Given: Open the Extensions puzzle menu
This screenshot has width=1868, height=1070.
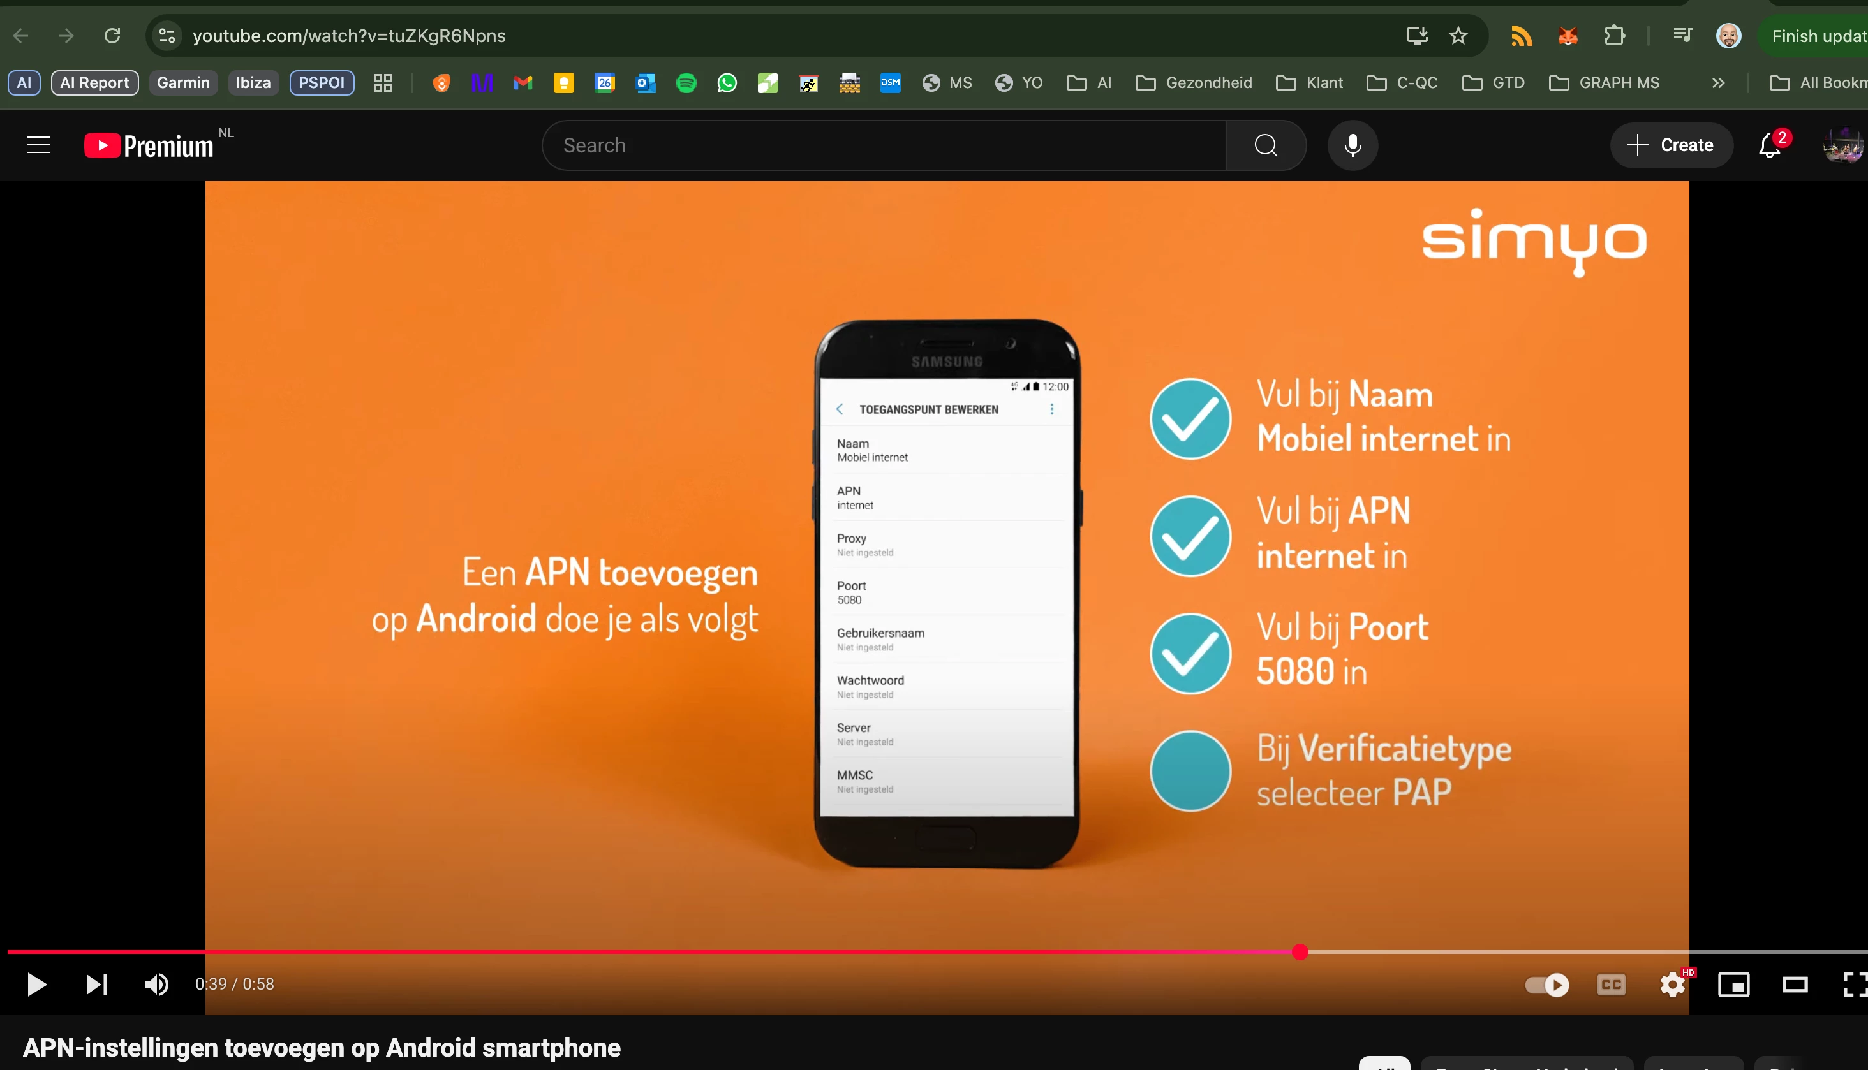Looking at the screenshot, I should 1614,36.
